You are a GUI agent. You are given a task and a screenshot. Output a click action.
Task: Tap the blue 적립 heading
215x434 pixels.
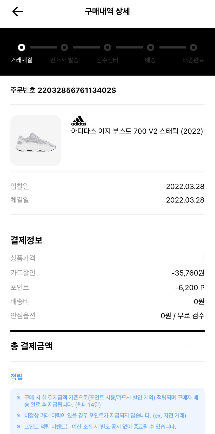click(17, 377)
